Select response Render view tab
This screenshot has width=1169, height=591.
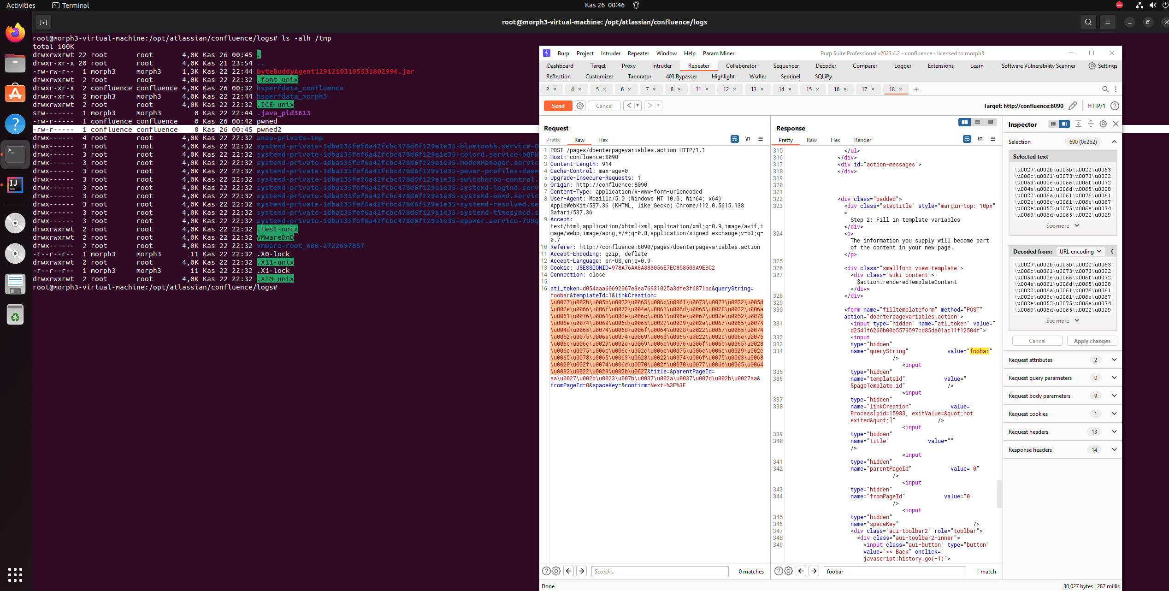(x=862, y=140)
